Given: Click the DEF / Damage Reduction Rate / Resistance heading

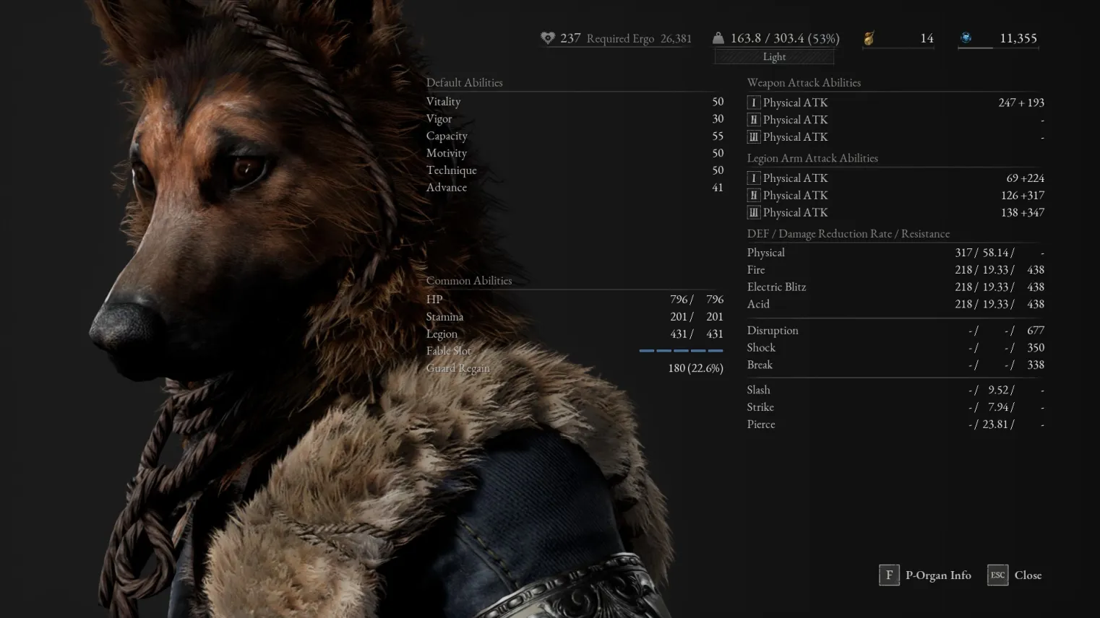Looking at the screenshot, I should pos(848,234).
